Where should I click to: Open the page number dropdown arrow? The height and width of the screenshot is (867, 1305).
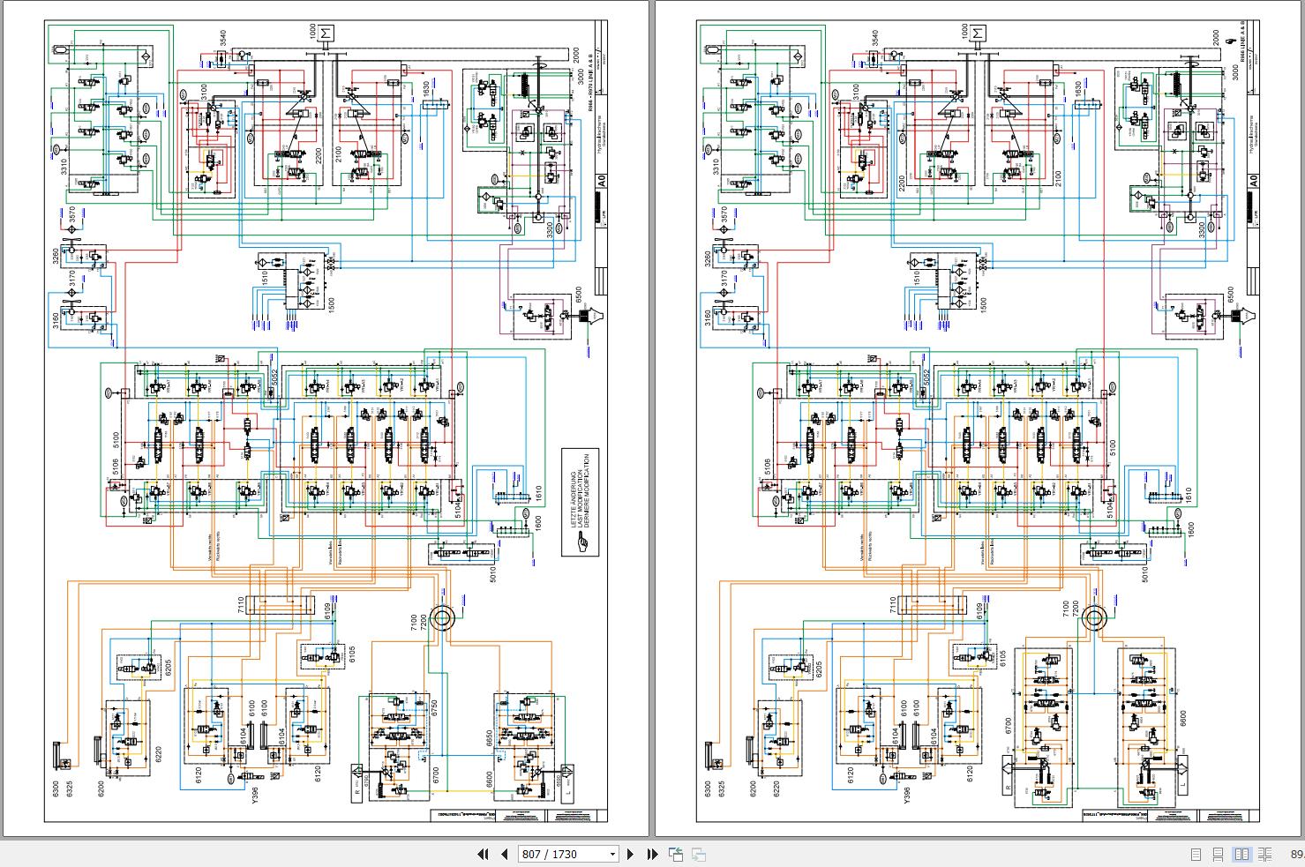[612, 854]
